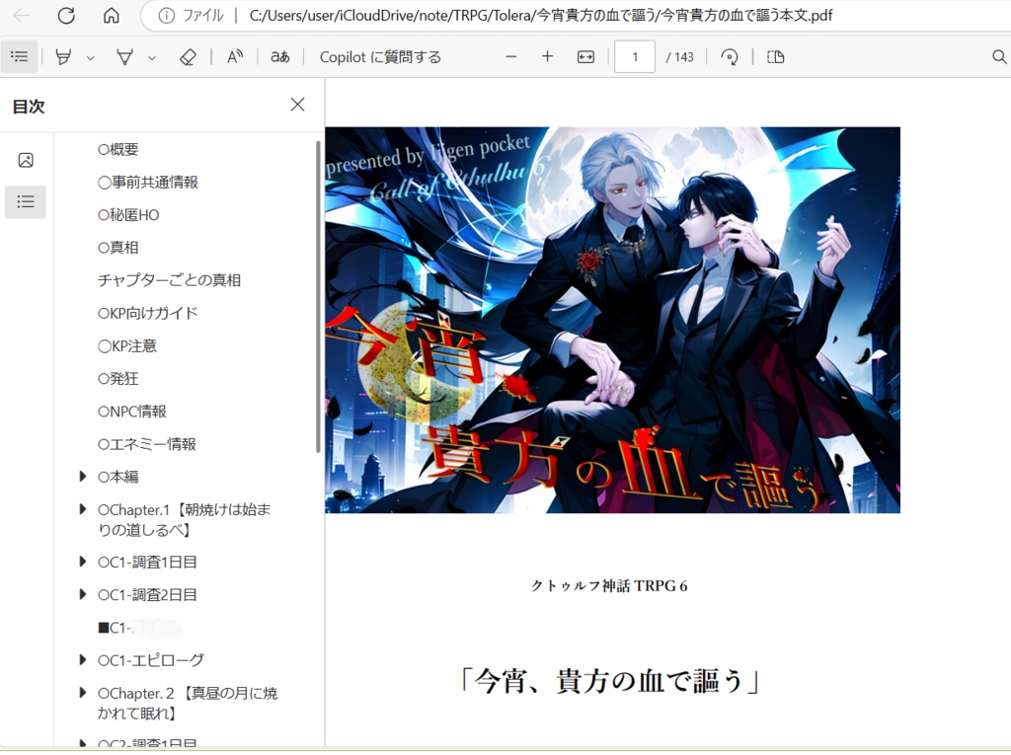Click the fit to width icon
This screenshot has width=1011, height=755.
coord(585,56)
